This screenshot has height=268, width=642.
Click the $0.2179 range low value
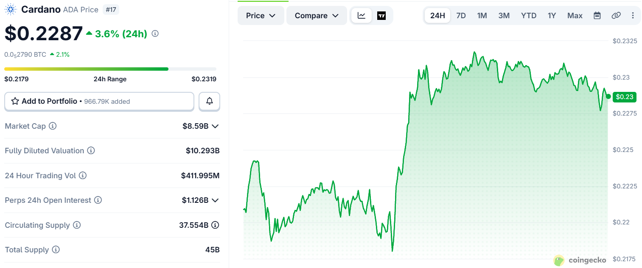tap(17, 79)
